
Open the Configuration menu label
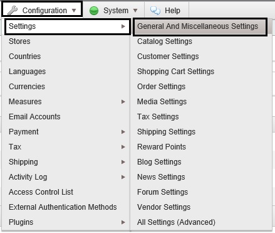[44, 11]
